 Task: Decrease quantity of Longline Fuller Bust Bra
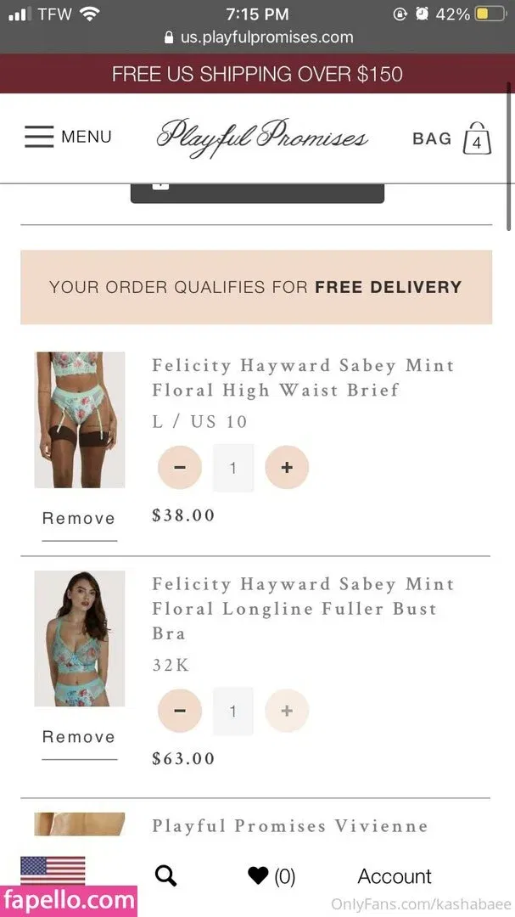coord(180,712)
